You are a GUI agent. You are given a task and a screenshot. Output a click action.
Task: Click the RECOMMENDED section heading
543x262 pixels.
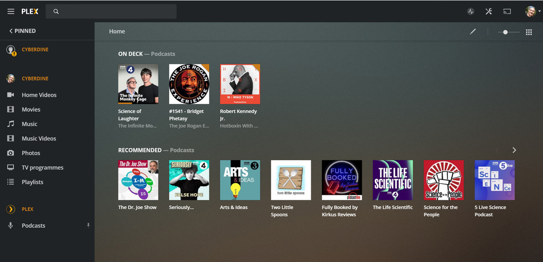140,150
